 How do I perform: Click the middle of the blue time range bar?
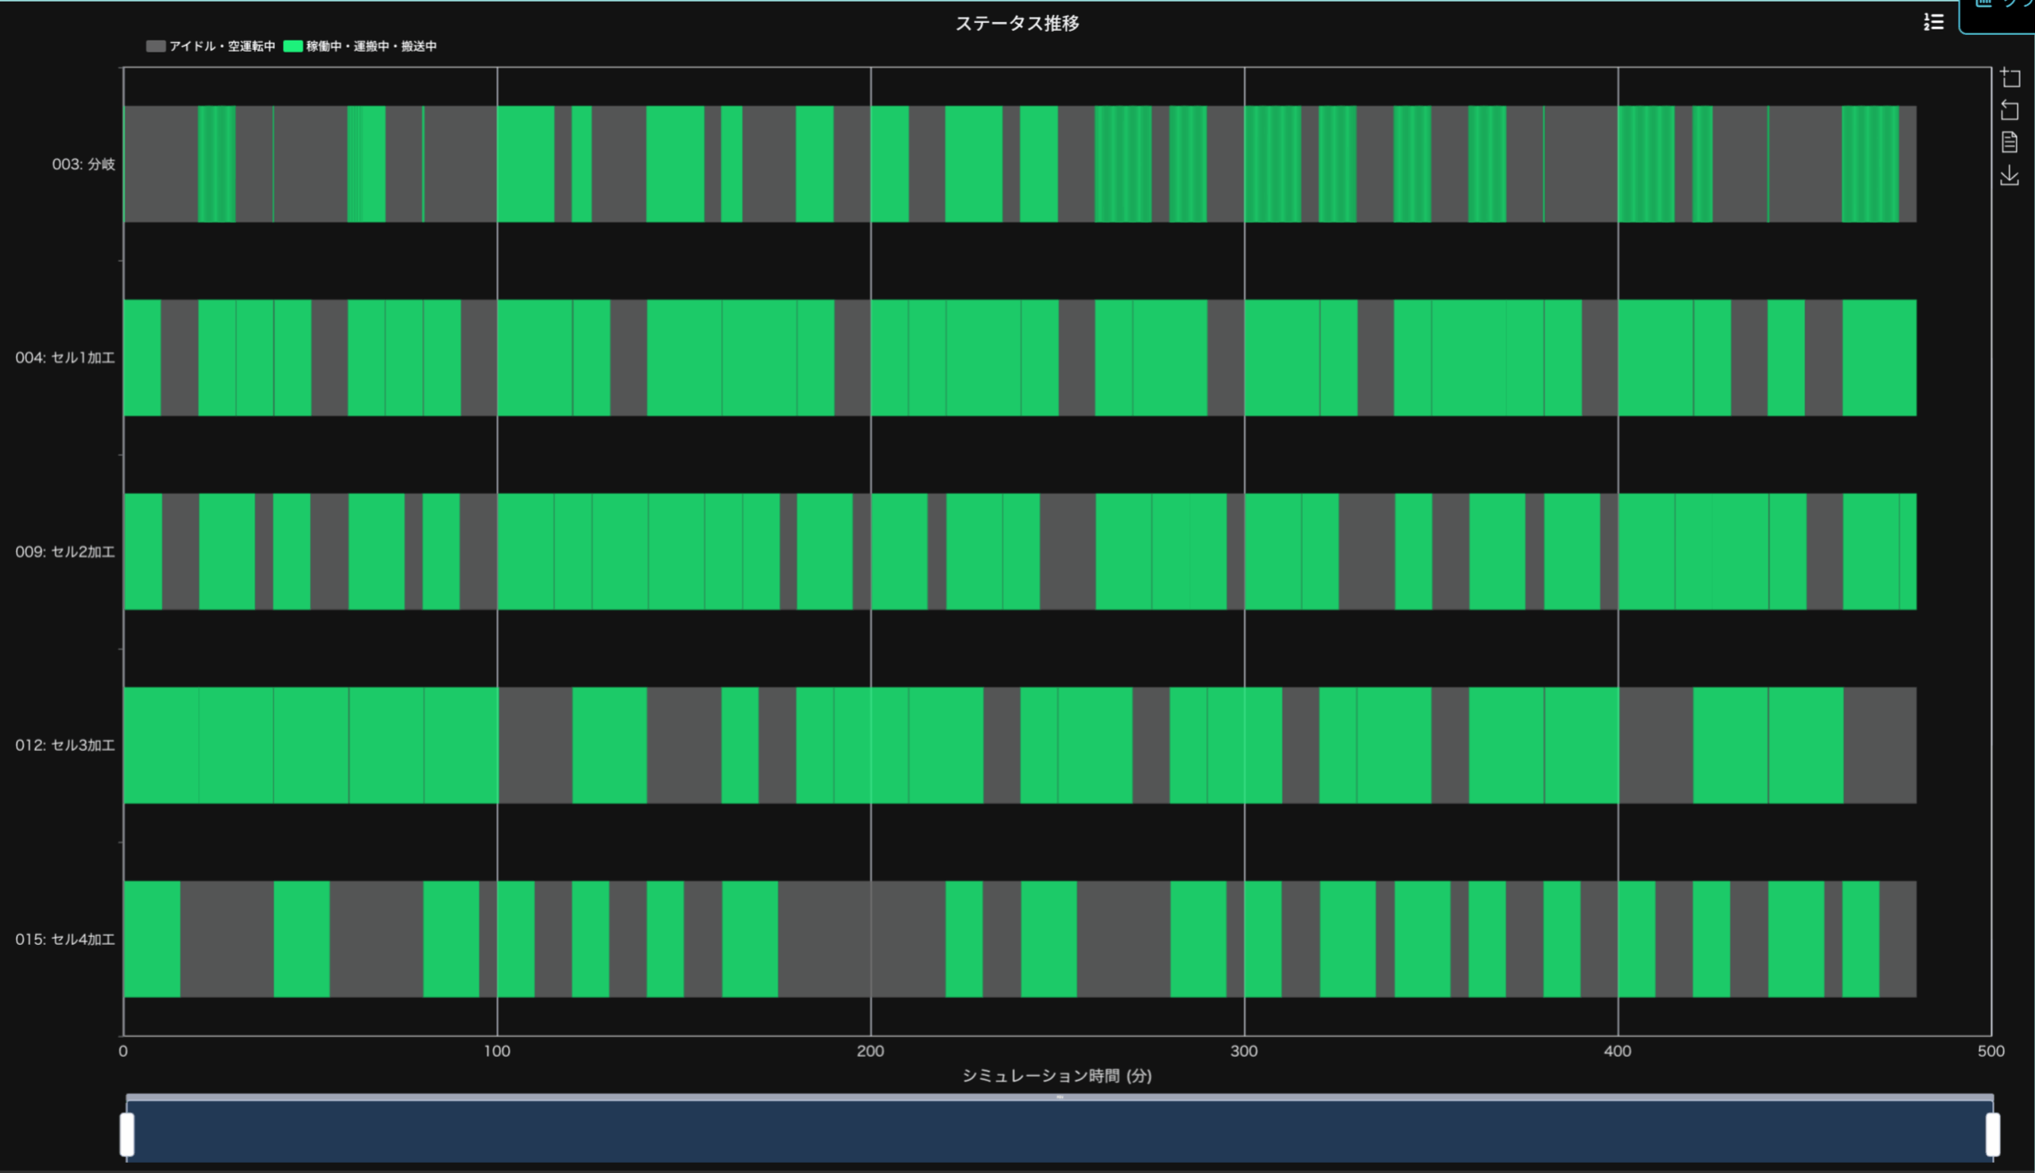[1060, 1132]
